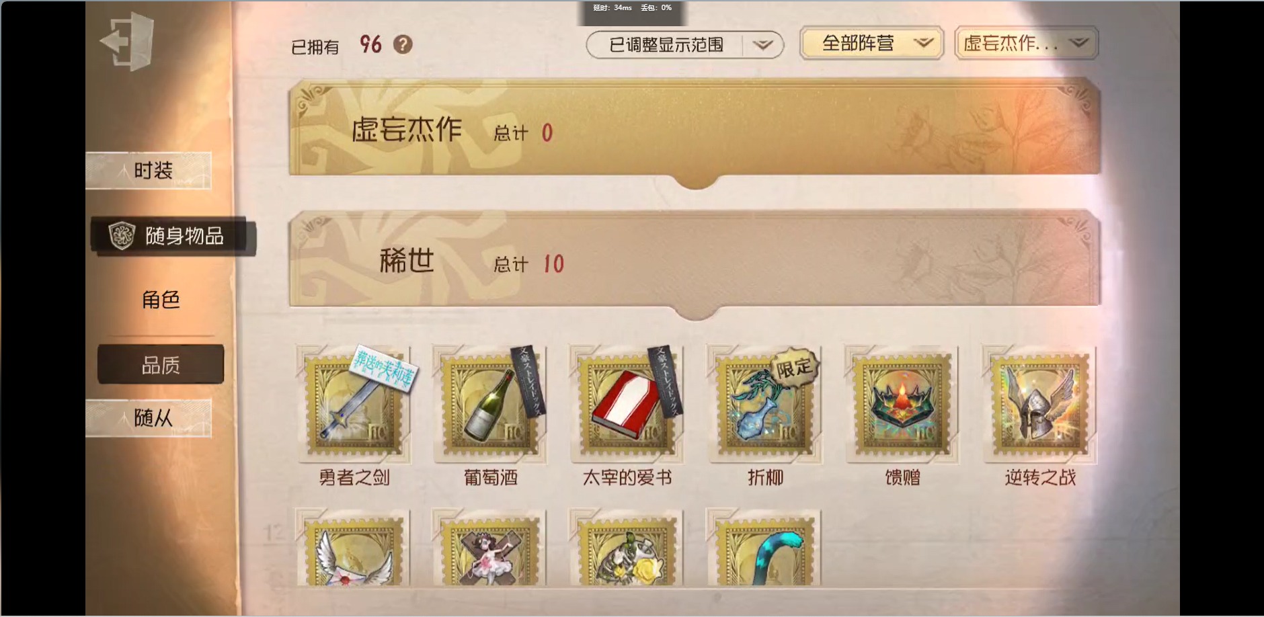The width and height of the screenshot is (1264, 617).
Task: Open the 虚妄杰作 quality filter dropdown
Action: click(1026, 44)
